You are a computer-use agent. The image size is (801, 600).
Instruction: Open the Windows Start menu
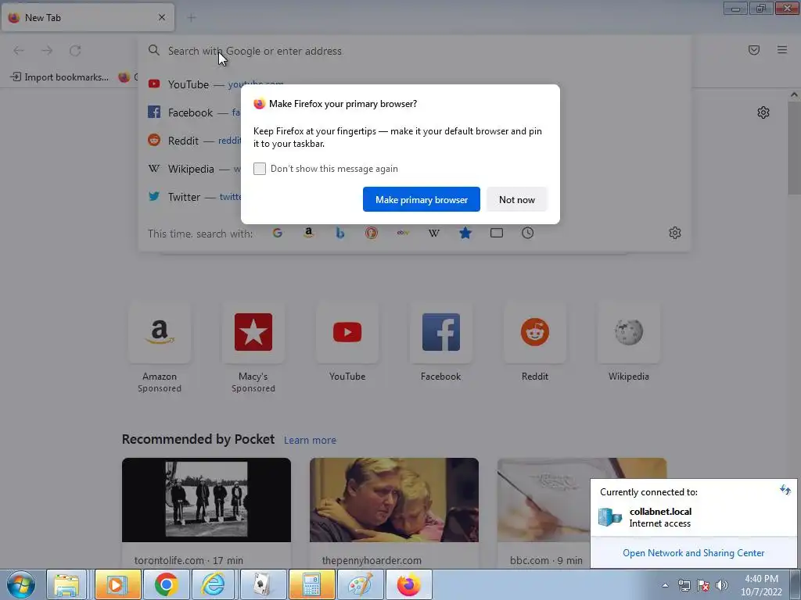point(21,584)
